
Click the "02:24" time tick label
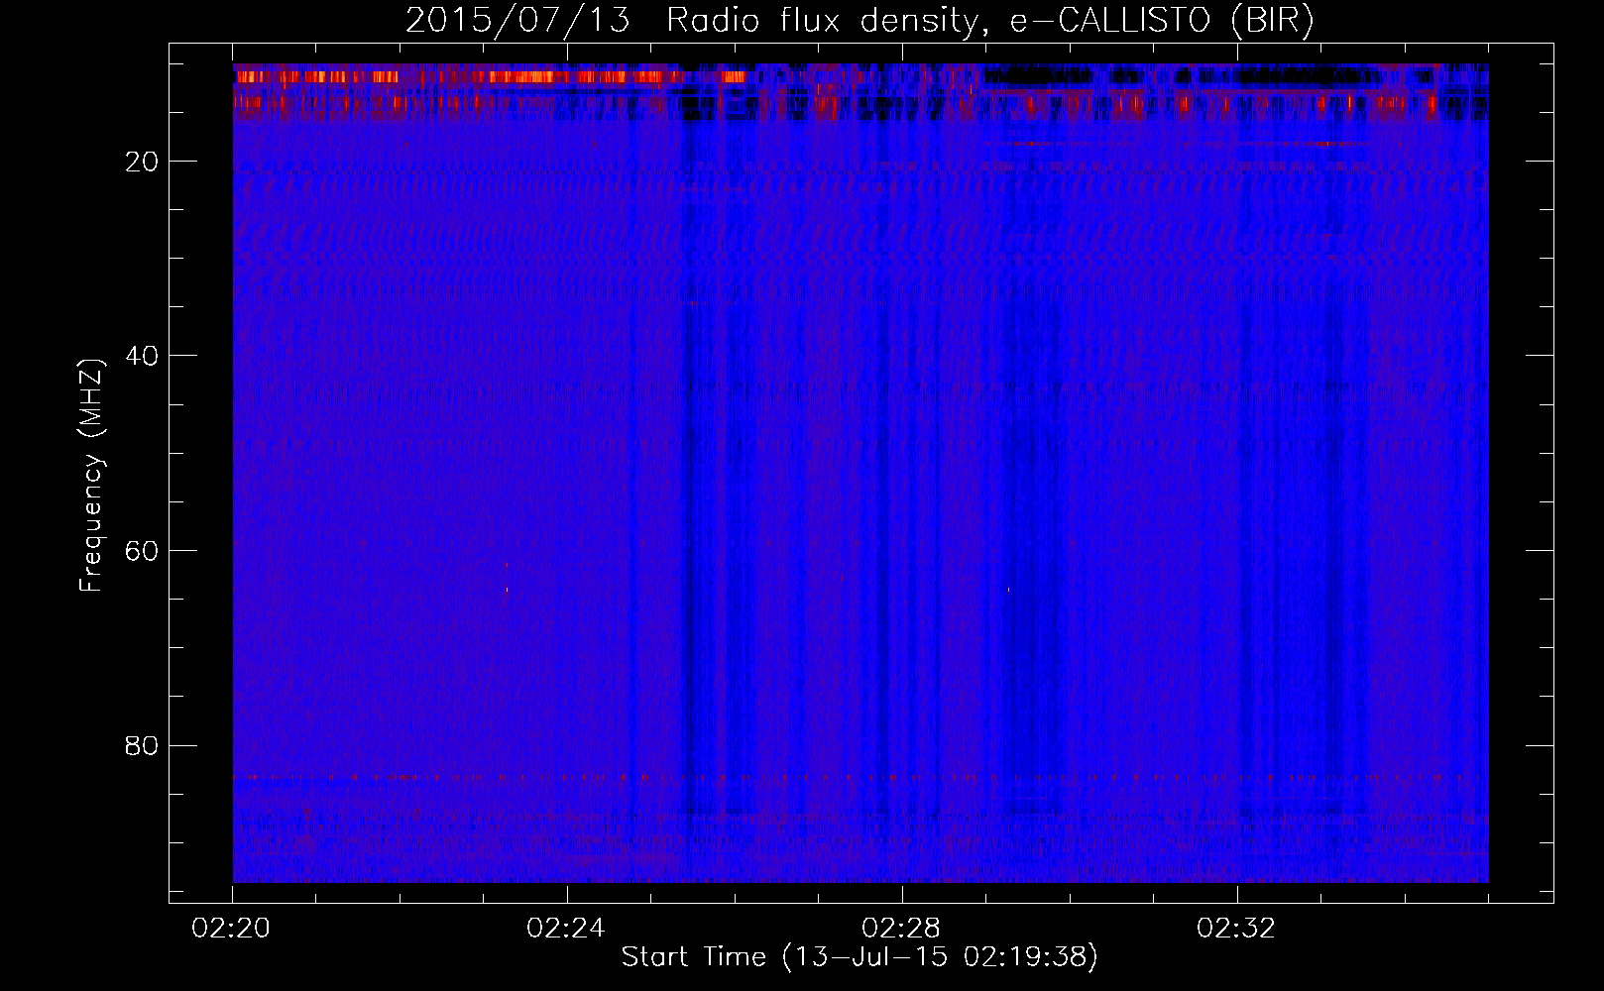click(566, 929)
